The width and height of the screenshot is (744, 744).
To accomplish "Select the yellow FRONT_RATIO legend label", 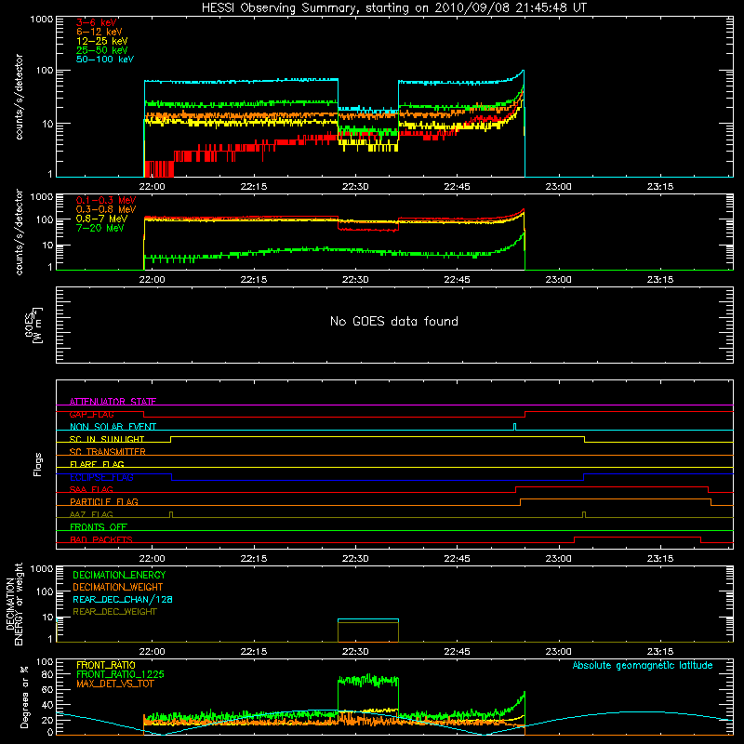I will [106, 665].
